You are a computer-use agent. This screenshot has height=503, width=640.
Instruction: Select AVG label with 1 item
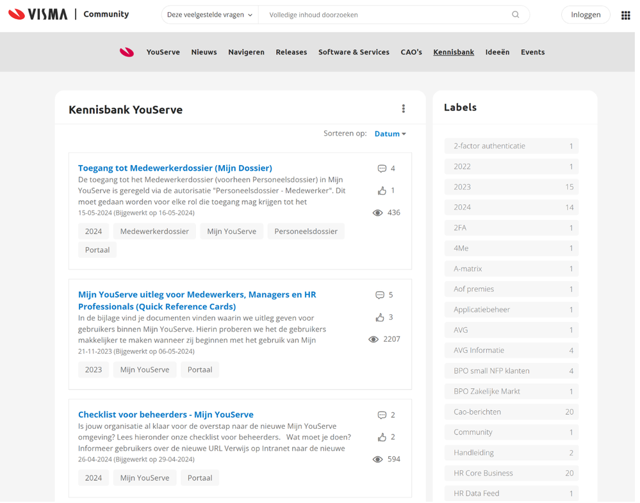511,330
